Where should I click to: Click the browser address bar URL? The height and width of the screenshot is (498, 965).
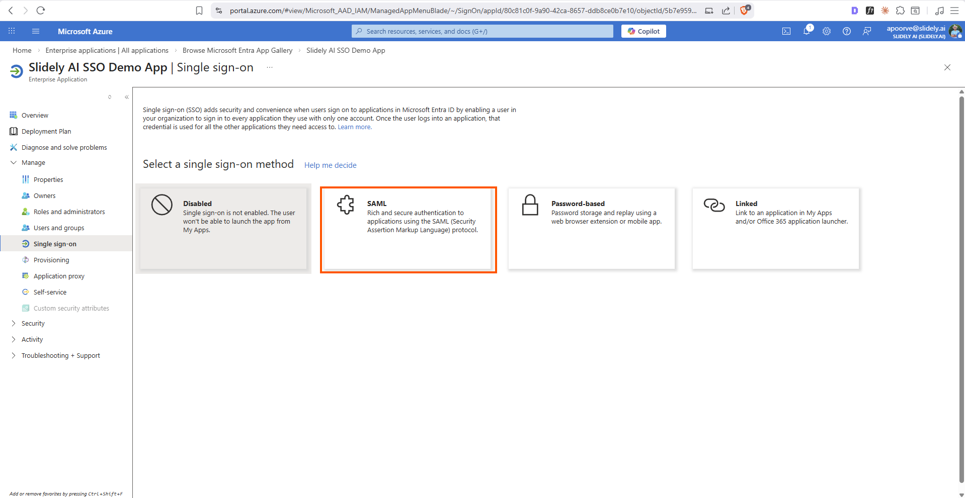[x=463, y=11]
